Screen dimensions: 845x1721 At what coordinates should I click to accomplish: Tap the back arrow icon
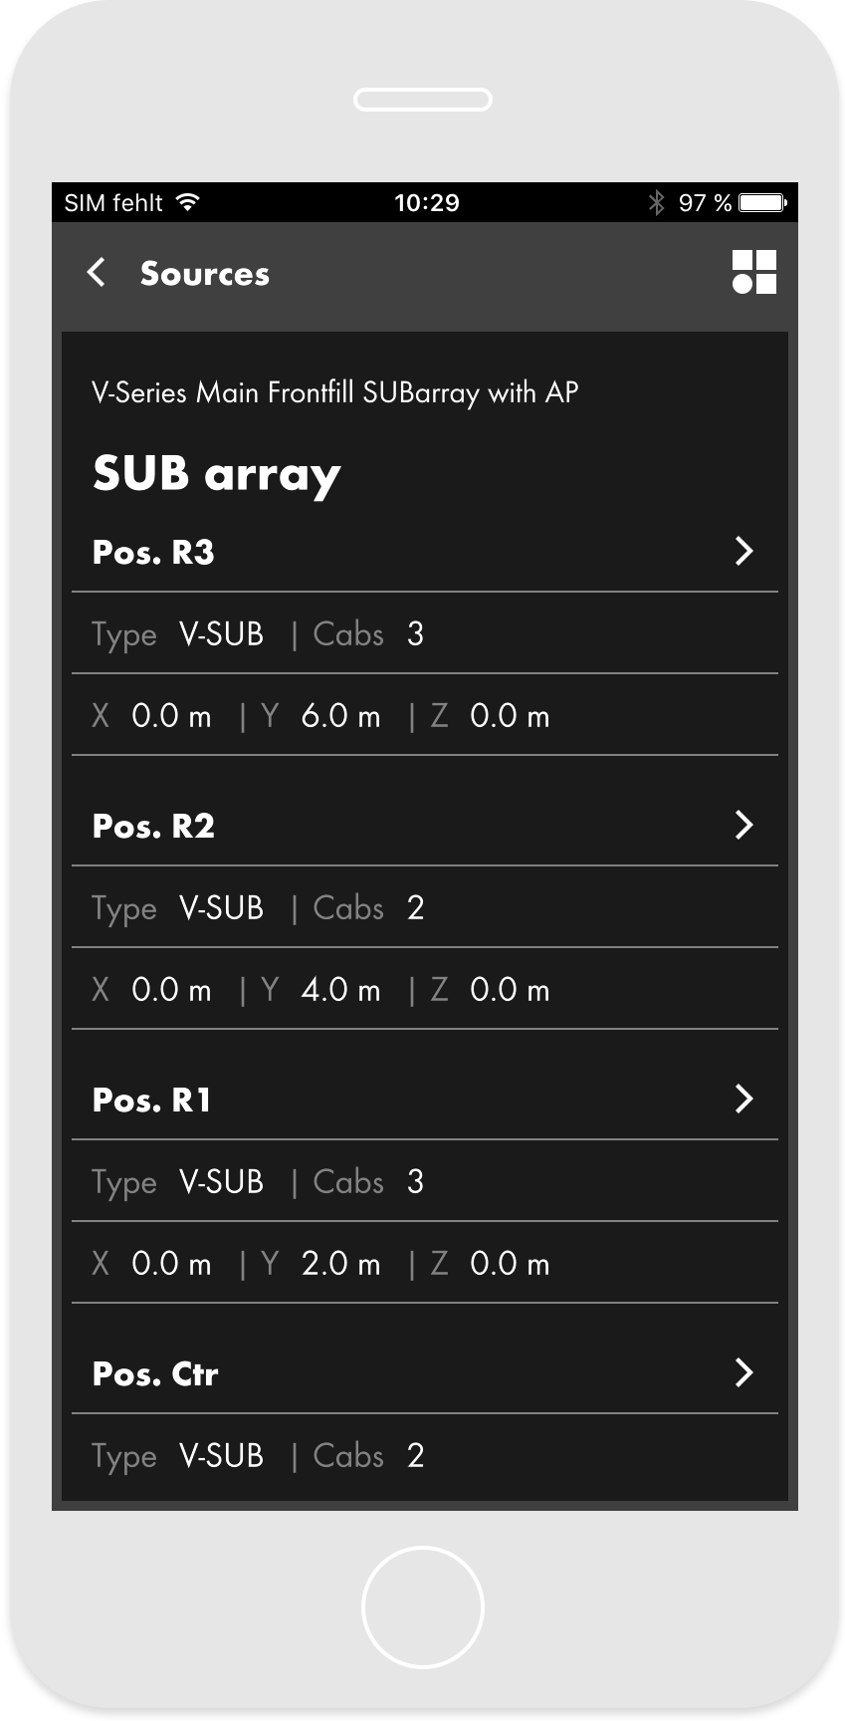click(97, 272)
